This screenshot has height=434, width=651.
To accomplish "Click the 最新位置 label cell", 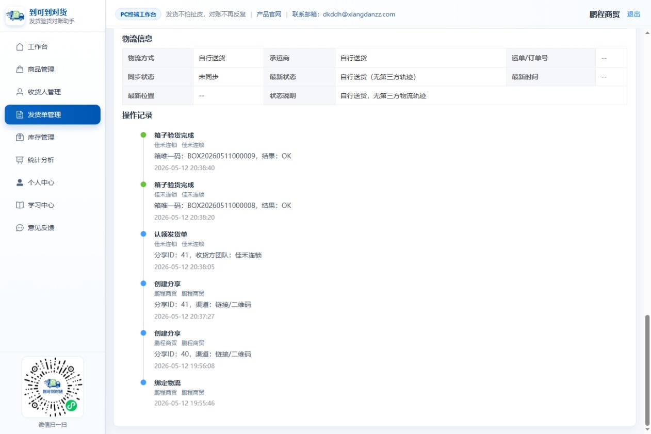I will point(158,96).
